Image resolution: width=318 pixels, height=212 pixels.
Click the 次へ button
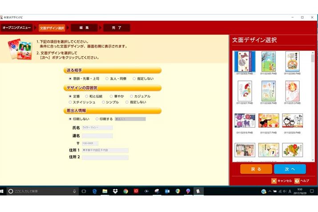[290, 169]
